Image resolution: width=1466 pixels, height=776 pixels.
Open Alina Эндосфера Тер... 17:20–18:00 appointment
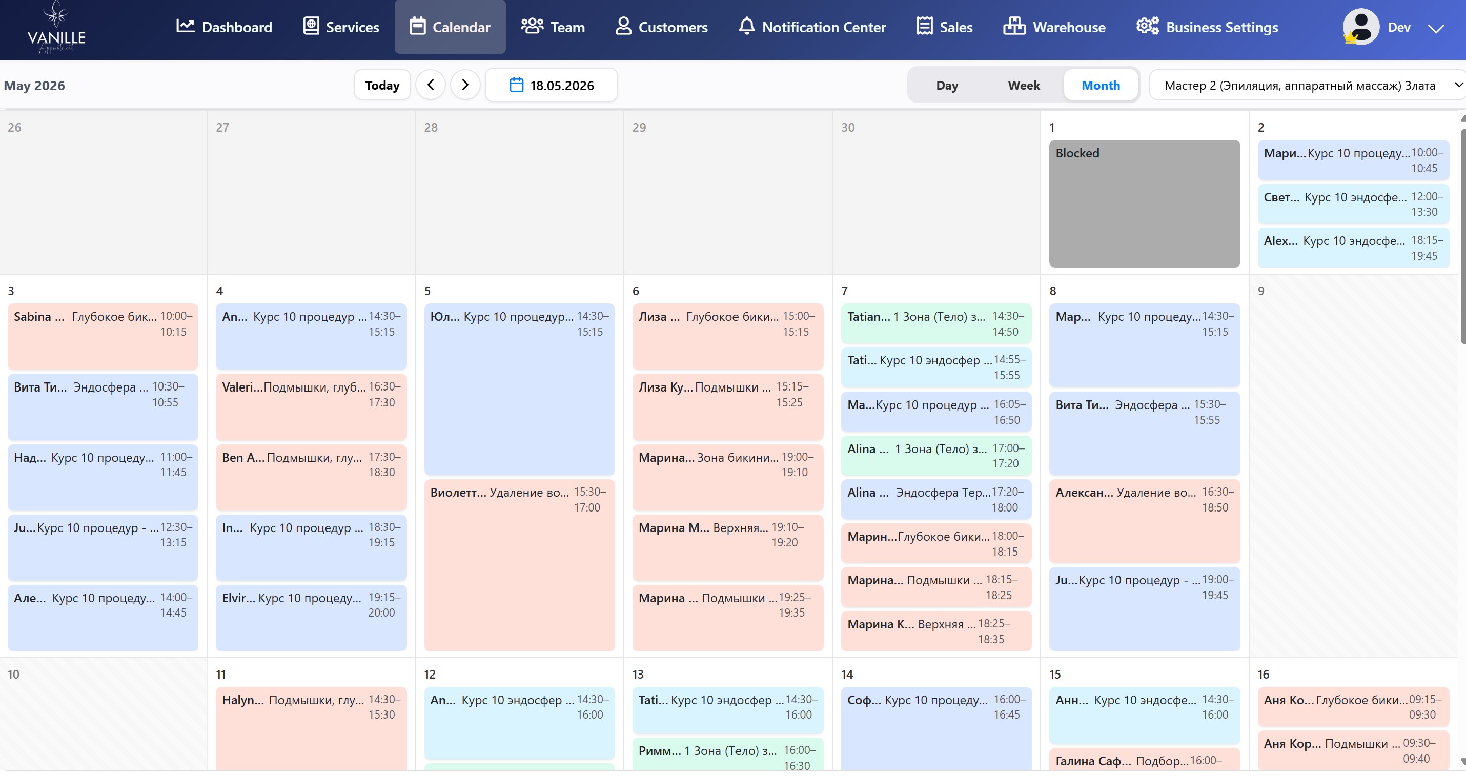coord(936,500)
